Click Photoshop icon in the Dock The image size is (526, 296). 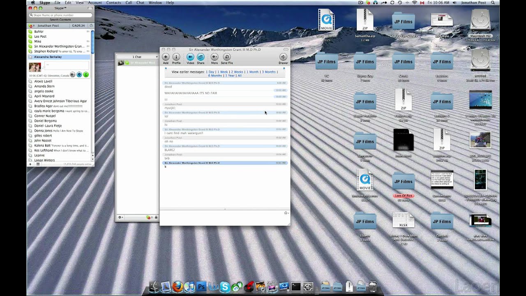tap(201, 287)
